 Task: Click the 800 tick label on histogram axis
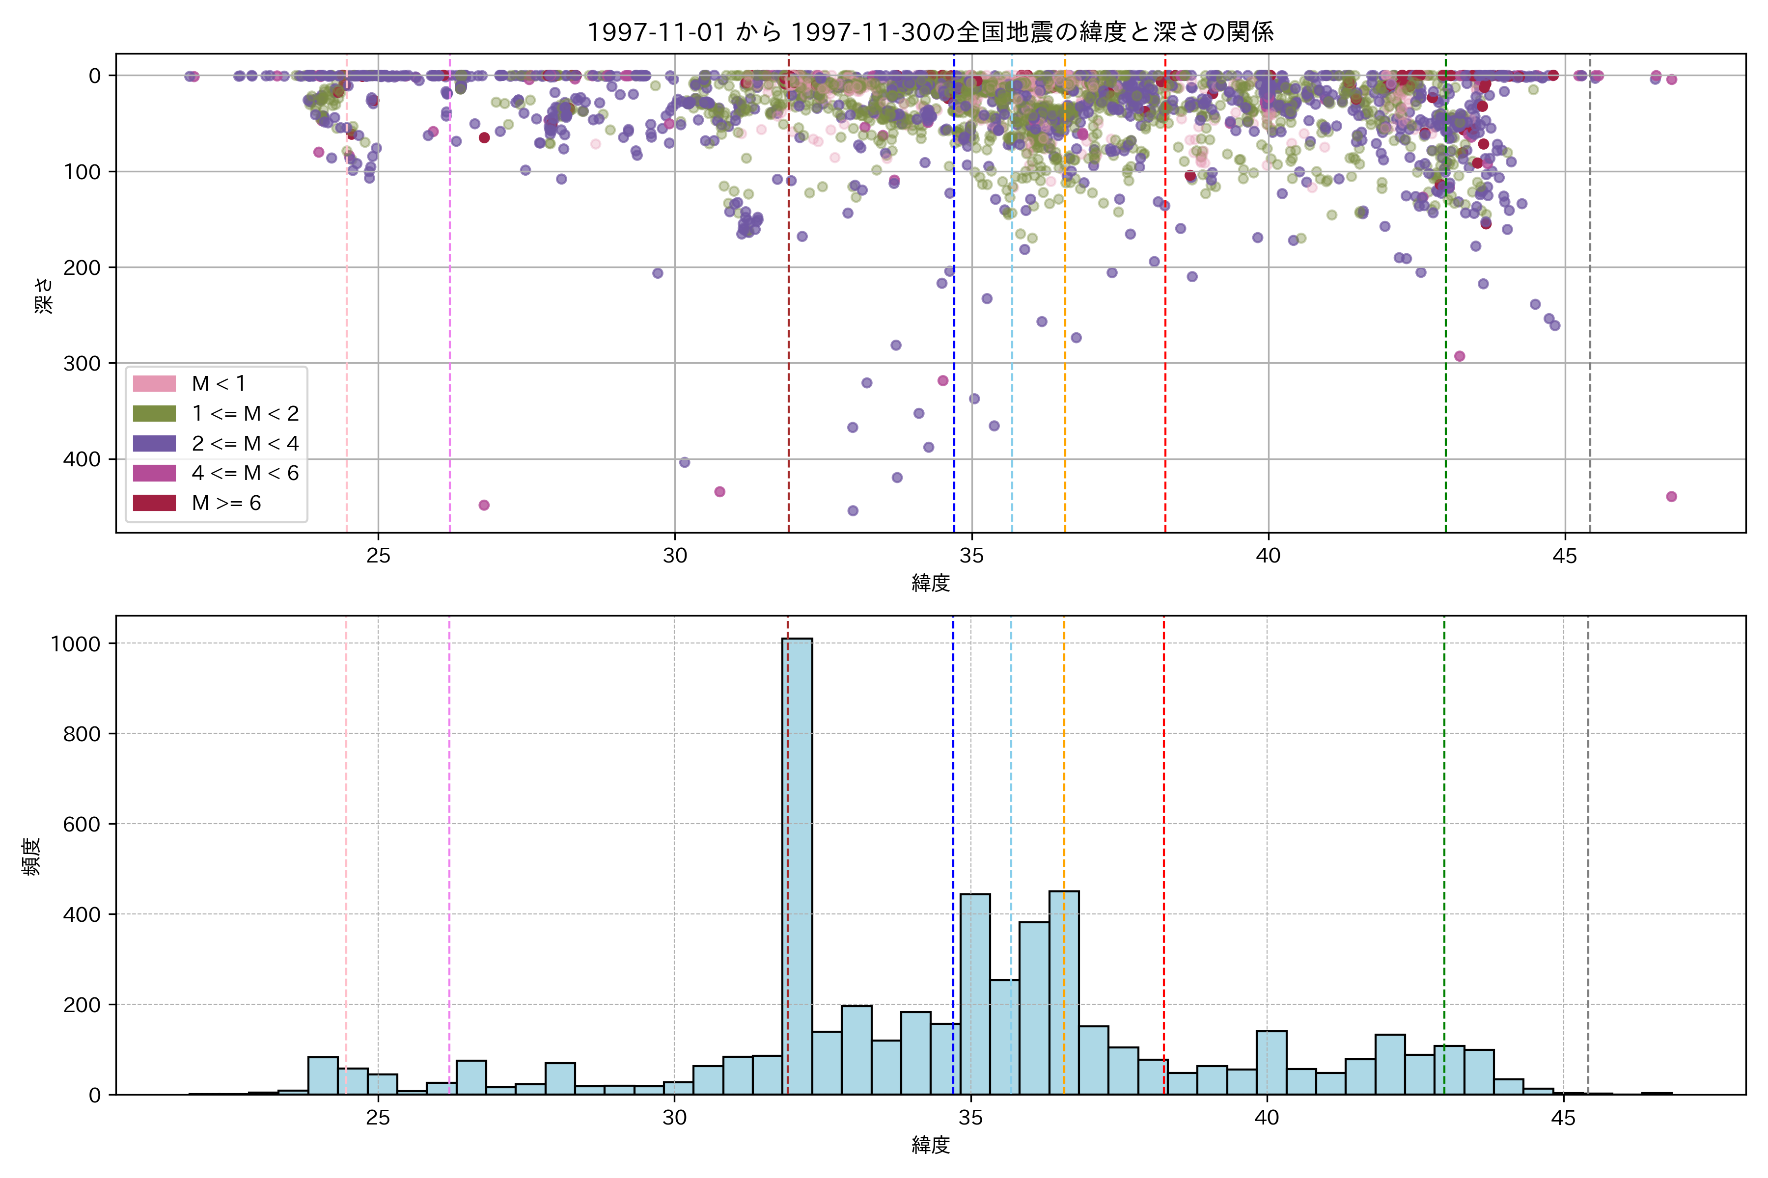pyautogui.click(x=81, y=734)
